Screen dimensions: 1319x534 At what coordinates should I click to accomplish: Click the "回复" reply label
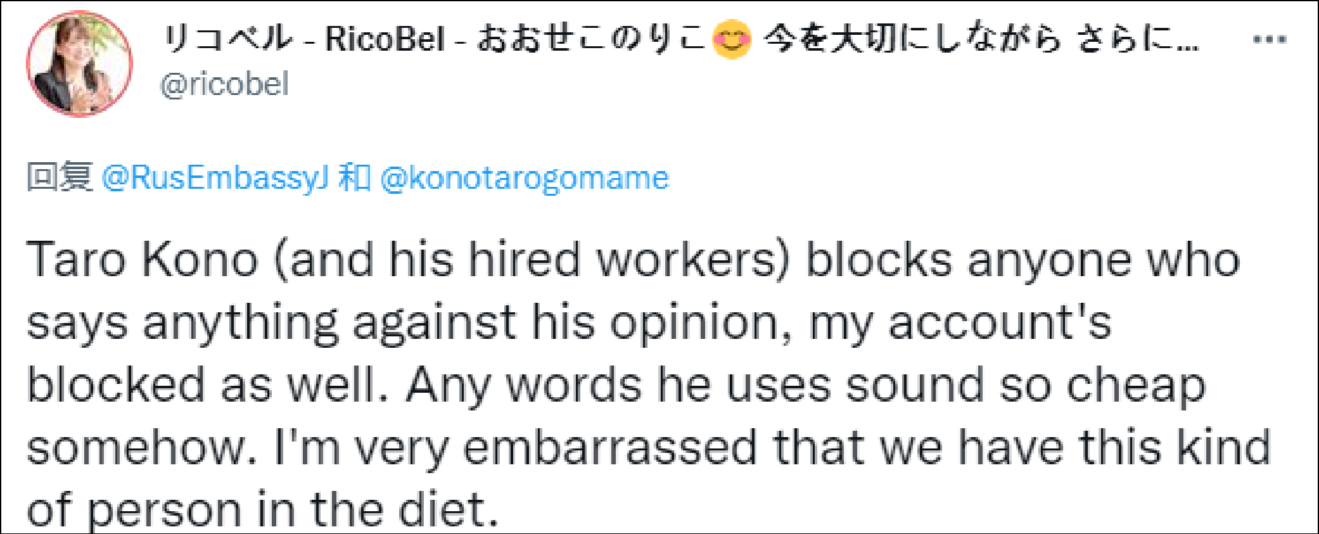click(60, 177)
